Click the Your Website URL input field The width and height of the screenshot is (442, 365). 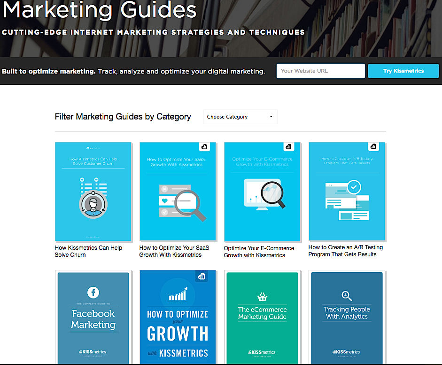tap(320, 71)
